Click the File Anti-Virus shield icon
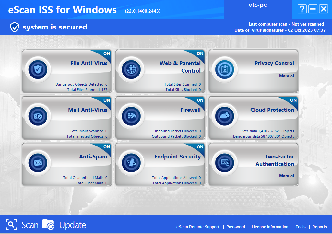Image resolution: width=332 pixels, height=234 pixels. coord(38,69)
